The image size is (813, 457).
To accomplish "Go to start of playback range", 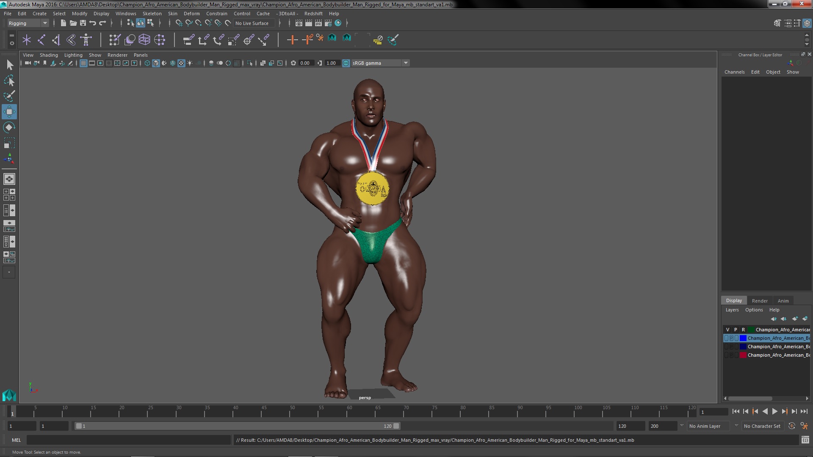I will point(736,411).
